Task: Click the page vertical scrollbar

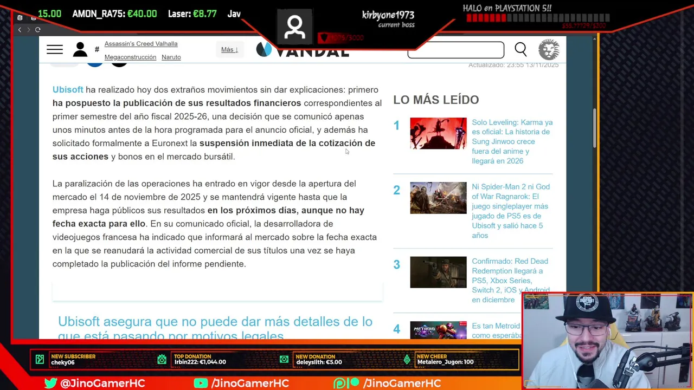Action: (595, 127)
